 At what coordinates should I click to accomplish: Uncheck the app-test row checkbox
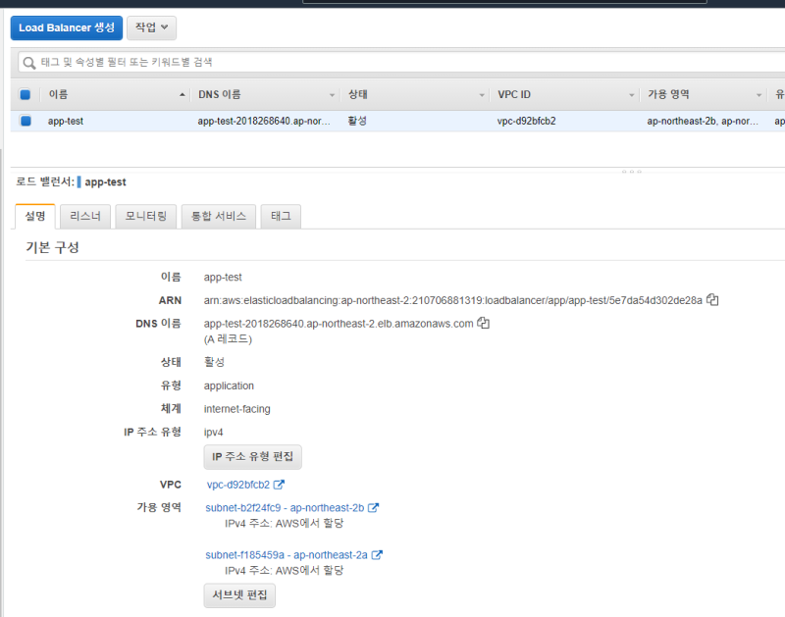coord(26,121)
